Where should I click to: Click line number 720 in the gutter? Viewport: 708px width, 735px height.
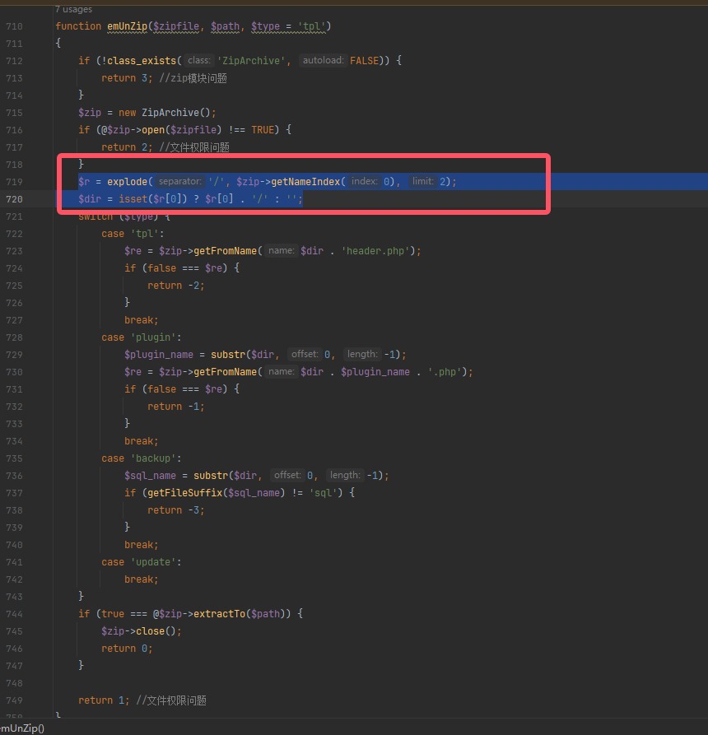[x=14, y=199]
